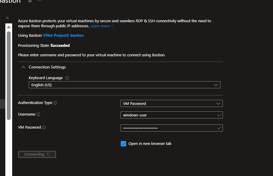
Task: Open the Learn more link
Action: click(x=100, y=26)
